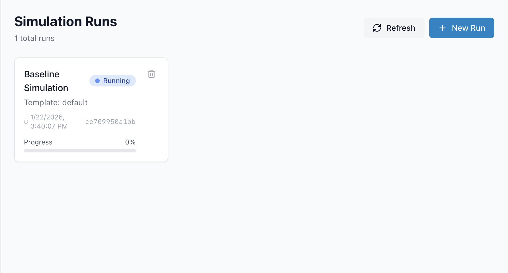Viewport: 508px width, 273px height.
Task: Click the Baseline Simulation progress bar
Action: coord(80,151)
